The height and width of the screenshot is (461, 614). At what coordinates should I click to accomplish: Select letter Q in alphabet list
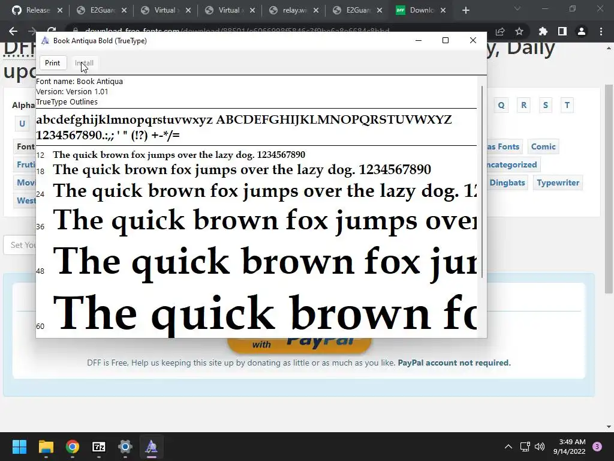pyautogui.click(x=501, y=105)
